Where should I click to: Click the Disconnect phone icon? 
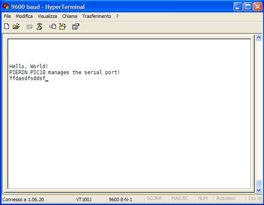[x=39, y=26]
